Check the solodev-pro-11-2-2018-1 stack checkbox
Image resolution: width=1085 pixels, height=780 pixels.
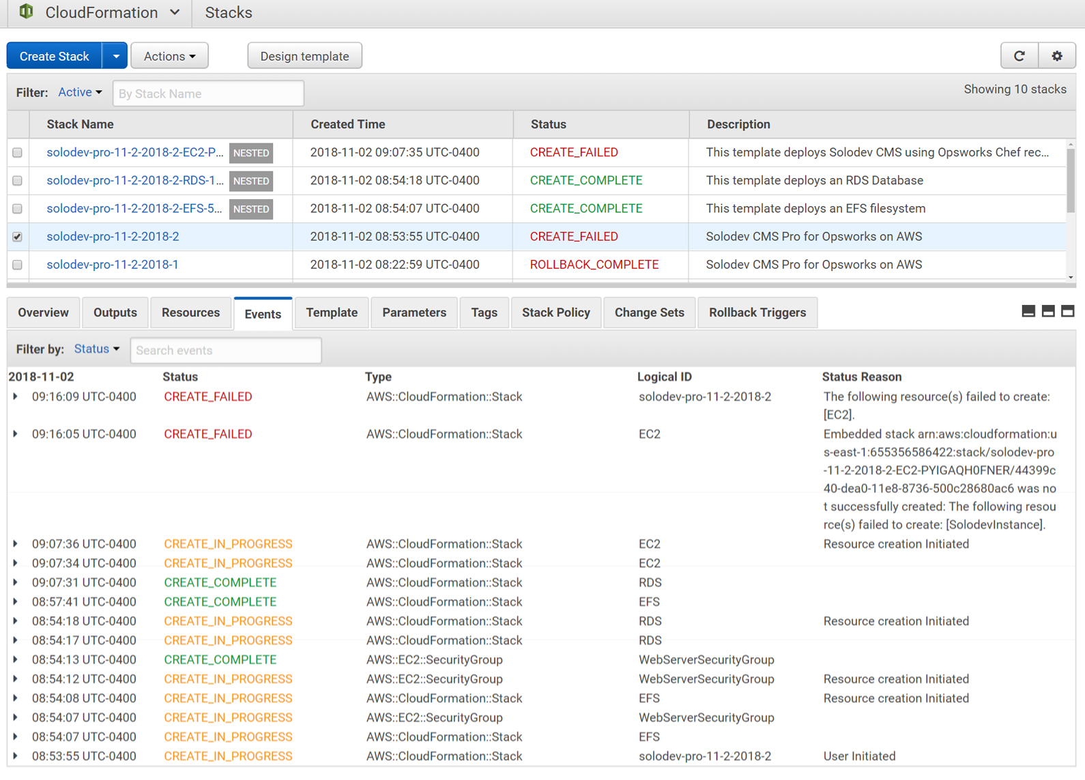17,265
